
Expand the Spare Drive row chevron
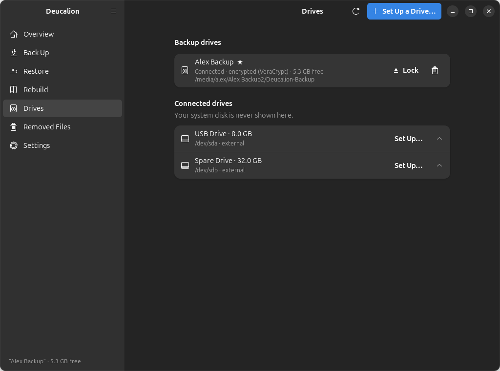click(x=439, y=165)
